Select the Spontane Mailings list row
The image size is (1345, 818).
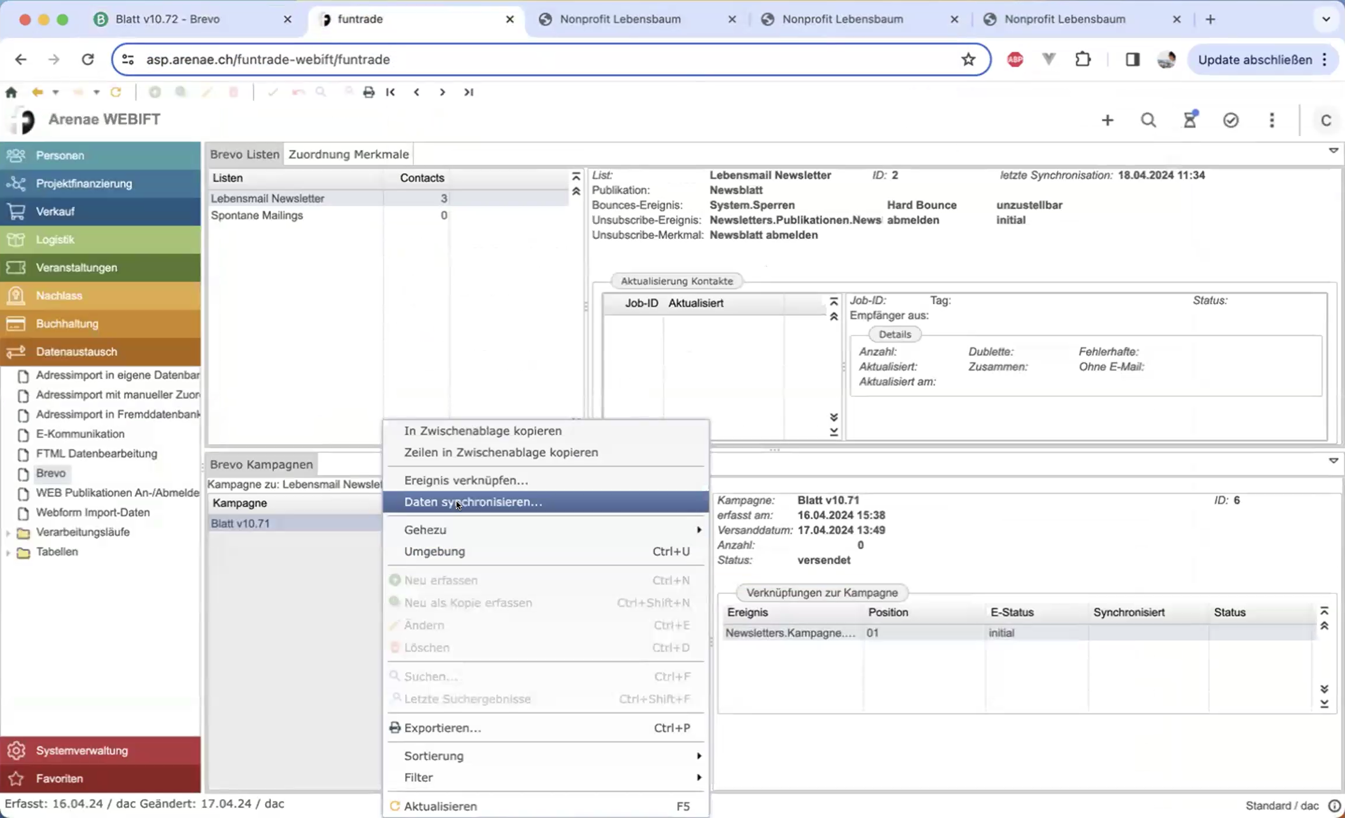257,215
